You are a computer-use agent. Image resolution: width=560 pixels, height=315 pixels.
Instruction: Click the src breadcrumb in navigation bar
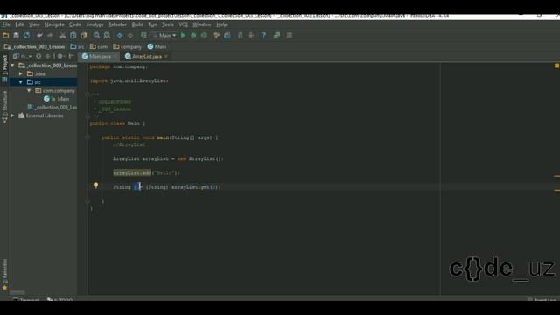(78, 46)
